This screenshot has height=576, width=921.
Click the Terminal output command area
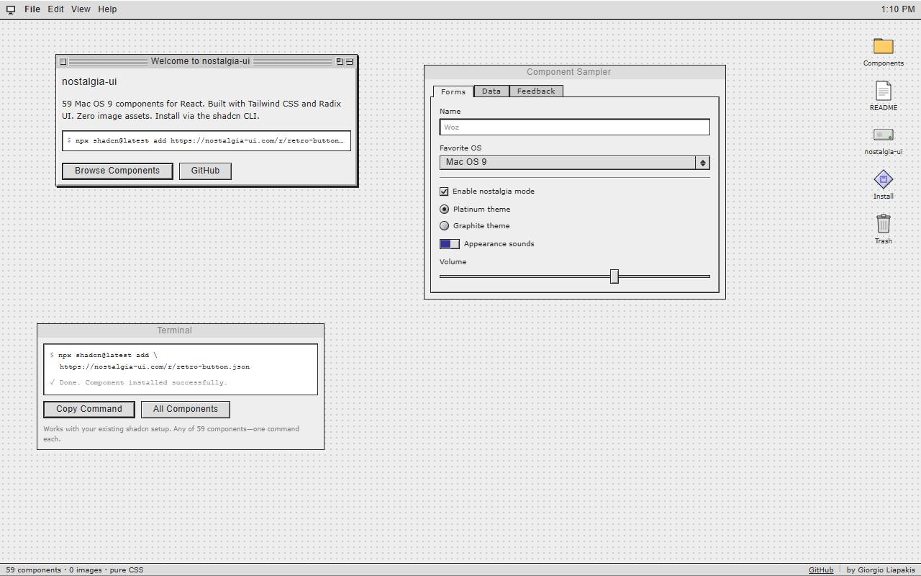pyautogui.click(x=181, y=369)
